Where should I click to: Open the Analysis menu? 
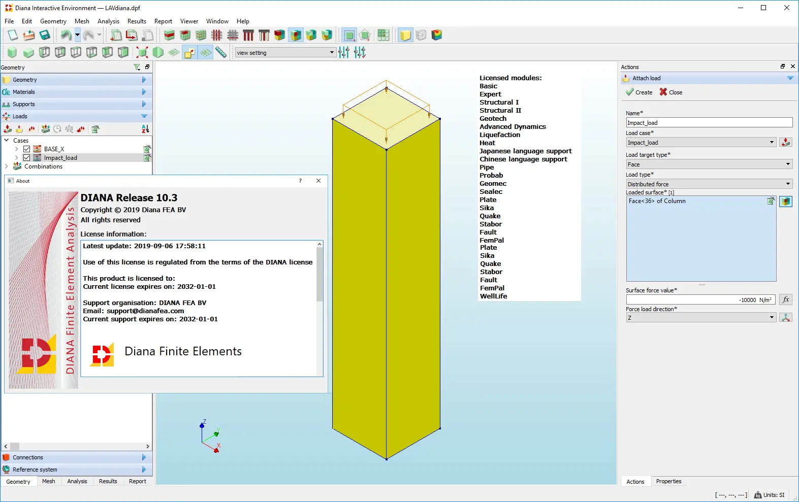[108, 21]
